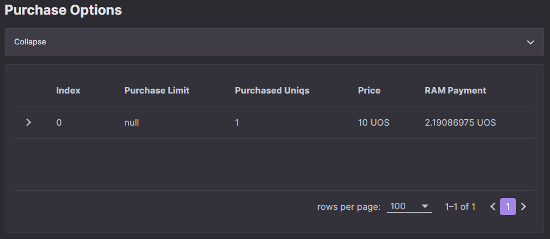Sort by Purchase Limit column header

157,91
